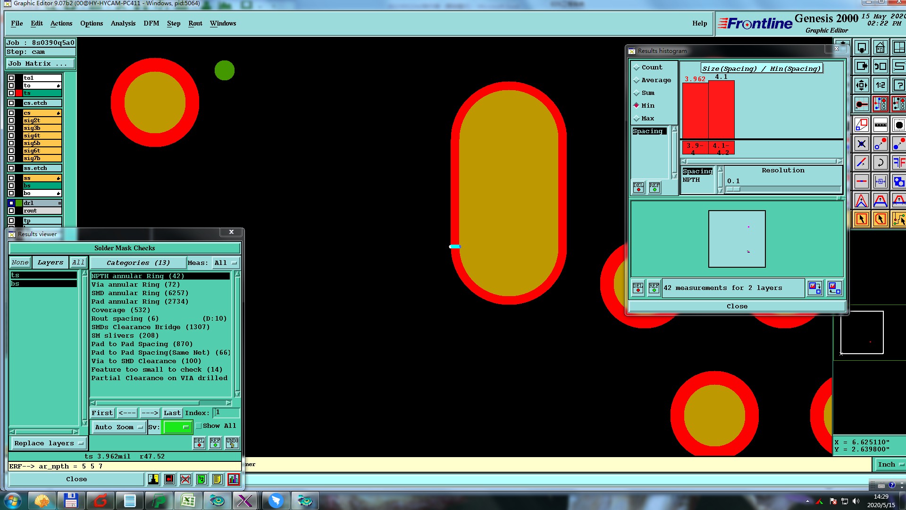Click the home view house icon
The image size is (906, 510).
pyautogui.click(x=880, y=48)
